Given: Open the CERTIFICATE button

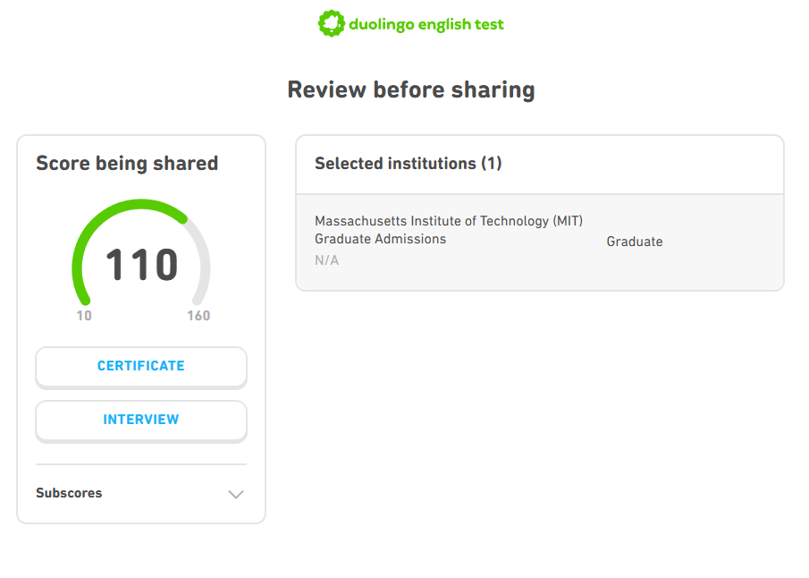Looking at the screenshot, I should pyautogui.click(x=141, y=366).
